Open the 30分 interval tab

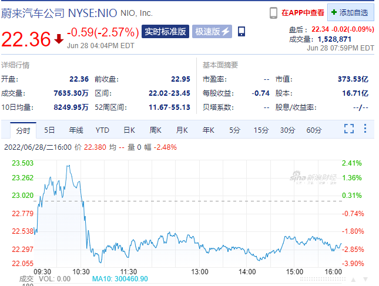point(287,130)
